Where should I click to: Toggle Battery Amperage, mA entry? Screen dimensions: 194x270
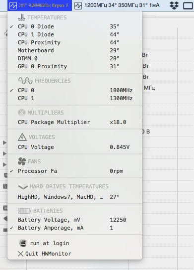tap(75, 228)
